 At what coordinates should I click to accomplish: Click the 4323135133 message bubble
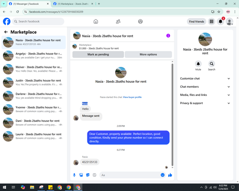click(x=89, y=162)
